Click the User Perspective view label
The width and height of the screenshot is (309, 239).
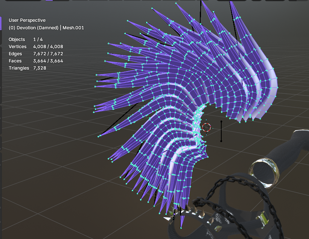[27, 20]
